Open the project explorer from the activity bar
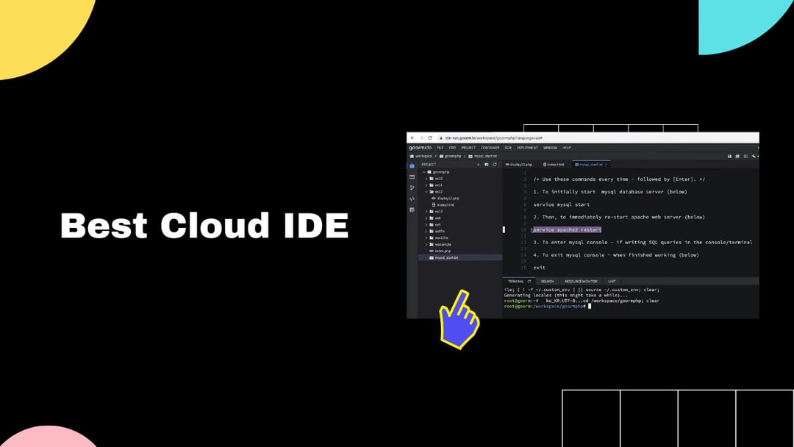794x447 pixels. [x=412, y=165]
